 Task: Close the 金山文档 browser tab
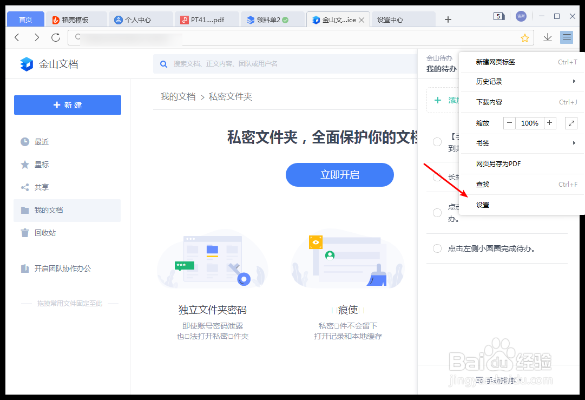(x=361, y=20)
